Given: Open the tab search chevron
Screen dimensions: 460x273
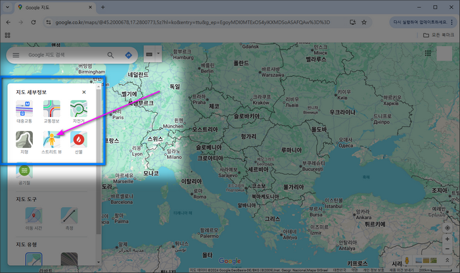Looking at the screenshot, I should click(7, 7).
